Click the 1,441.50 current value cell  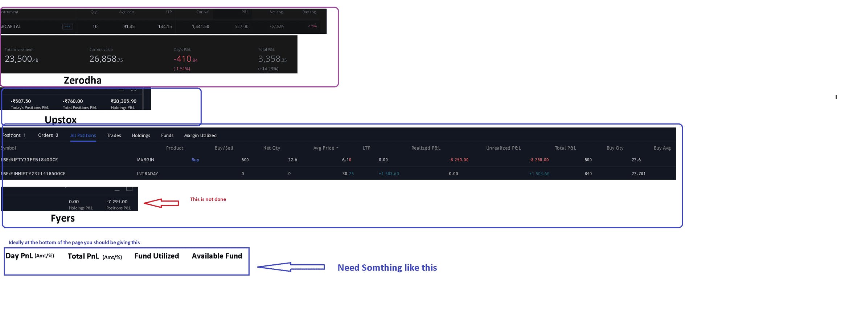click(200, 27)
